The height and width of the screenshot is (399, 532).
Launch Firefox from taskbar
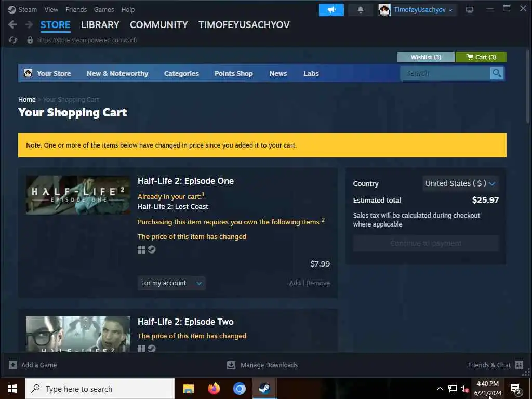[x=214, y=389]
